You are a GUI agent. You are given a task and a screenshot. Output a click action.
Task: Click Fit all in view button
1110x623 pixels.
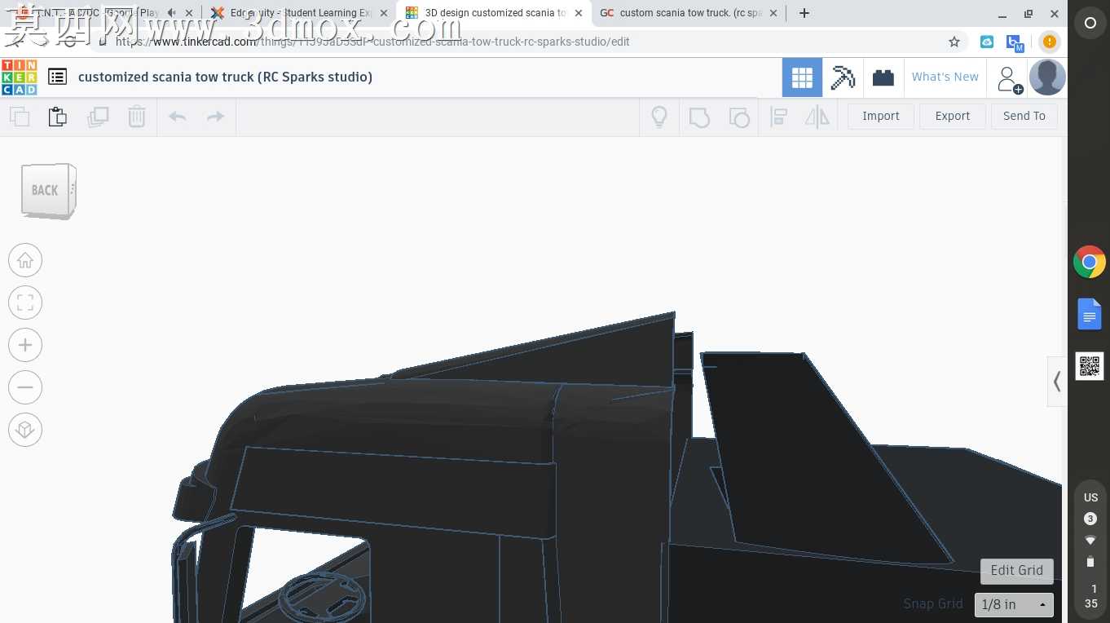coord(25,303)
